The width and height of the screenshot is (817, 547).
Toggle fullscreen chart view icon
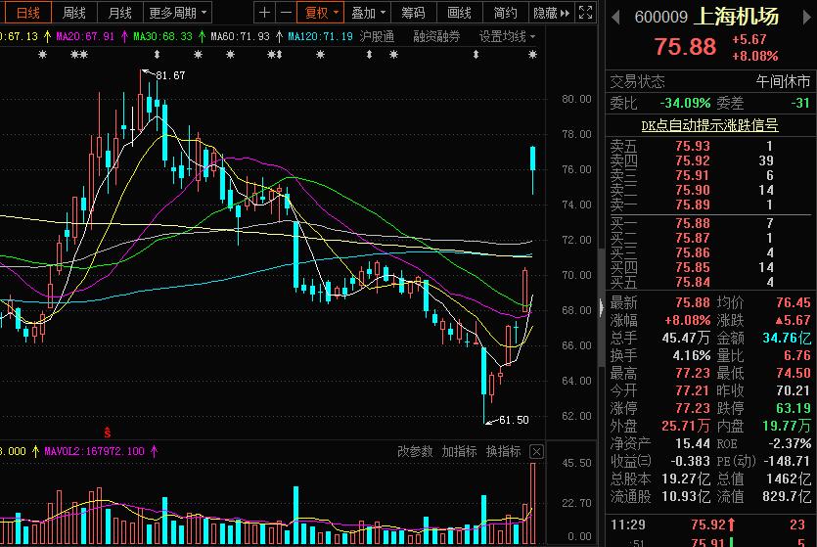coord(586,13)
